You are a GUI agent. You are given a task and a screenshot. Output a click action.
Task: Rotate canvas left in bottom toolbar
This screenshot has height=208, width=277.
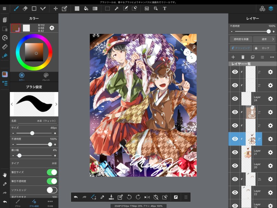[129, 197]
